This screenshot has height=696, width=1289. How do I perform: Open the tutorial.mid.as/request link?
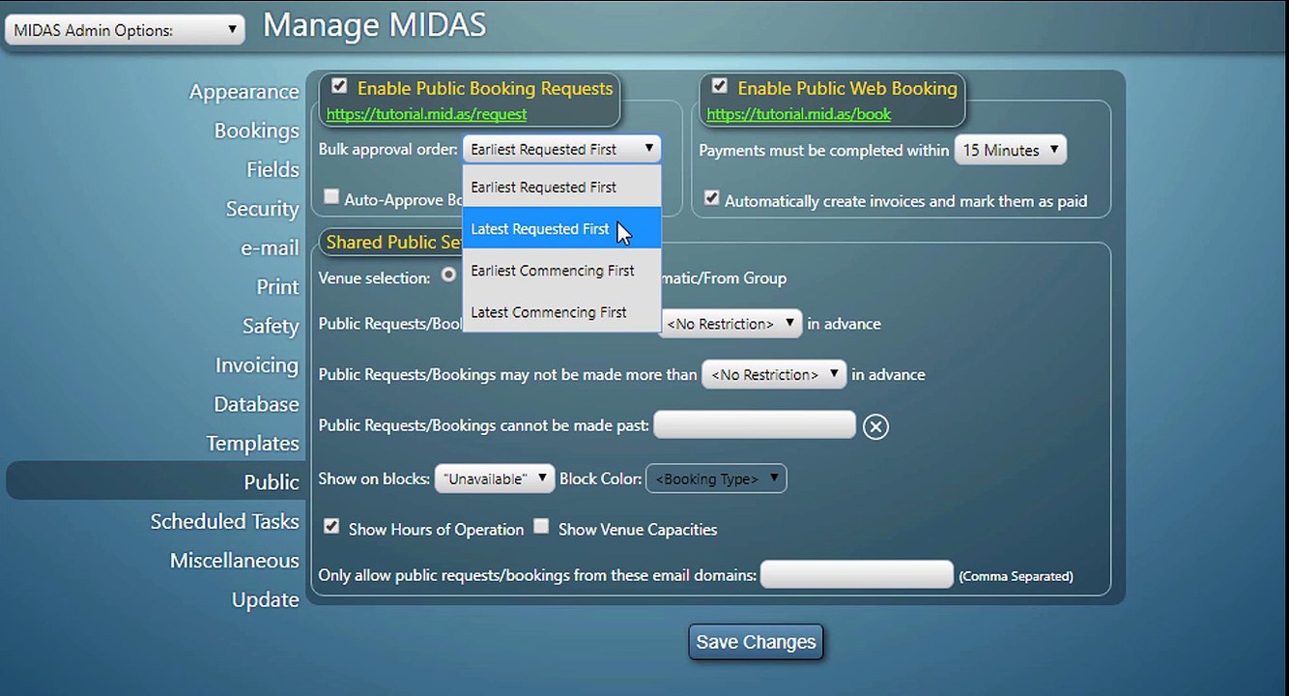click(x=426, y=114)
